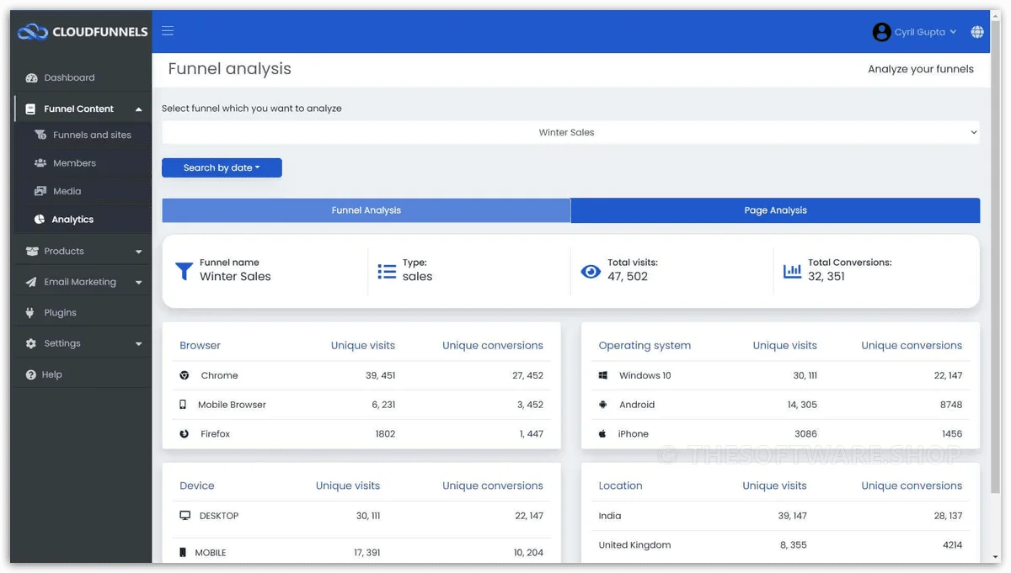The height and width of the screenshot is (573, 1011).
Task: Click the Funnel analysis page heading
Action: (x=229, y=69)
